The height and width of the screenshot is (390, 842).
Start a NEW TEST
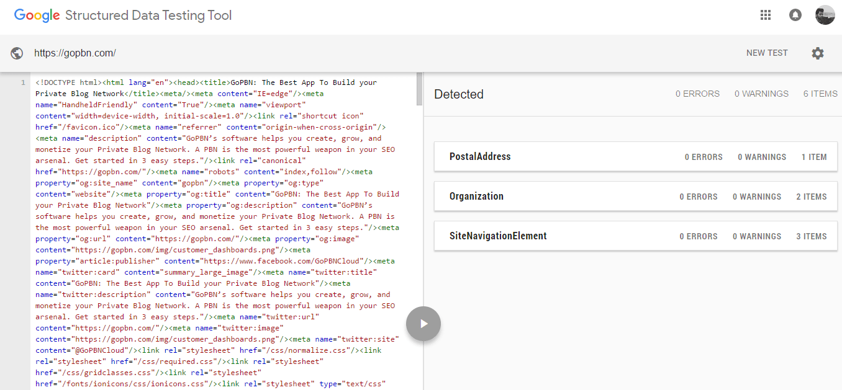(x=767, y=53)
